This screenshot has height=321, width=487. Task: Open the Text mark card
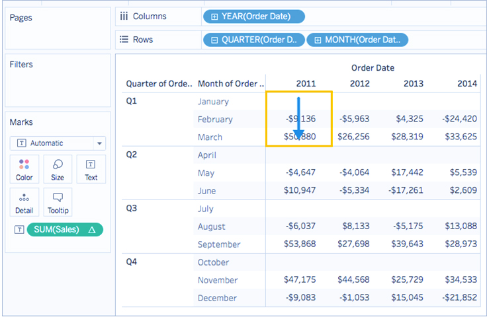(91, 169)
